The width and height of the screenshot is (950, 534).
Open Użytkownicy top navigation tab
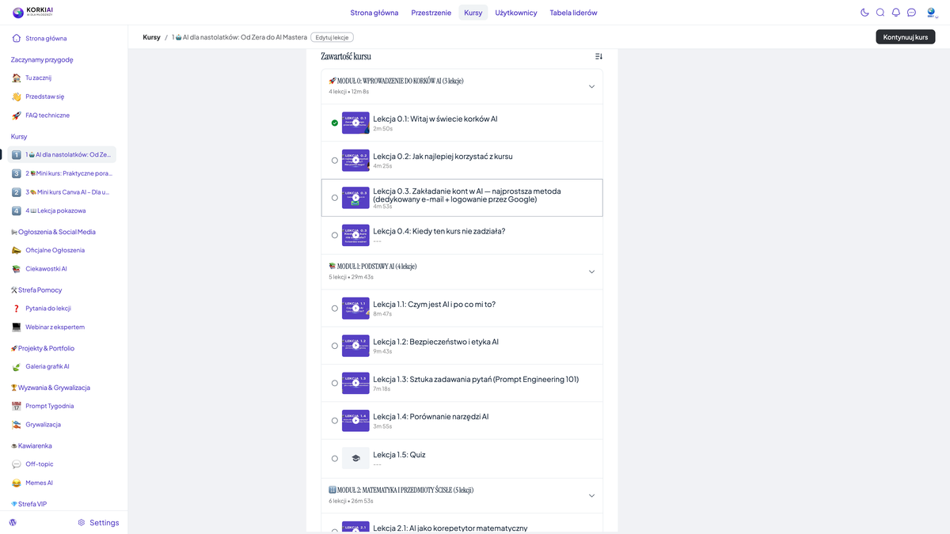[516, 13]
